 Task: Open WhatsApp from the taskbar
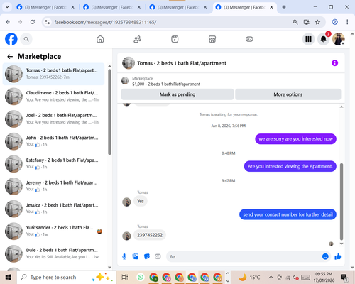tap(141, 277)
